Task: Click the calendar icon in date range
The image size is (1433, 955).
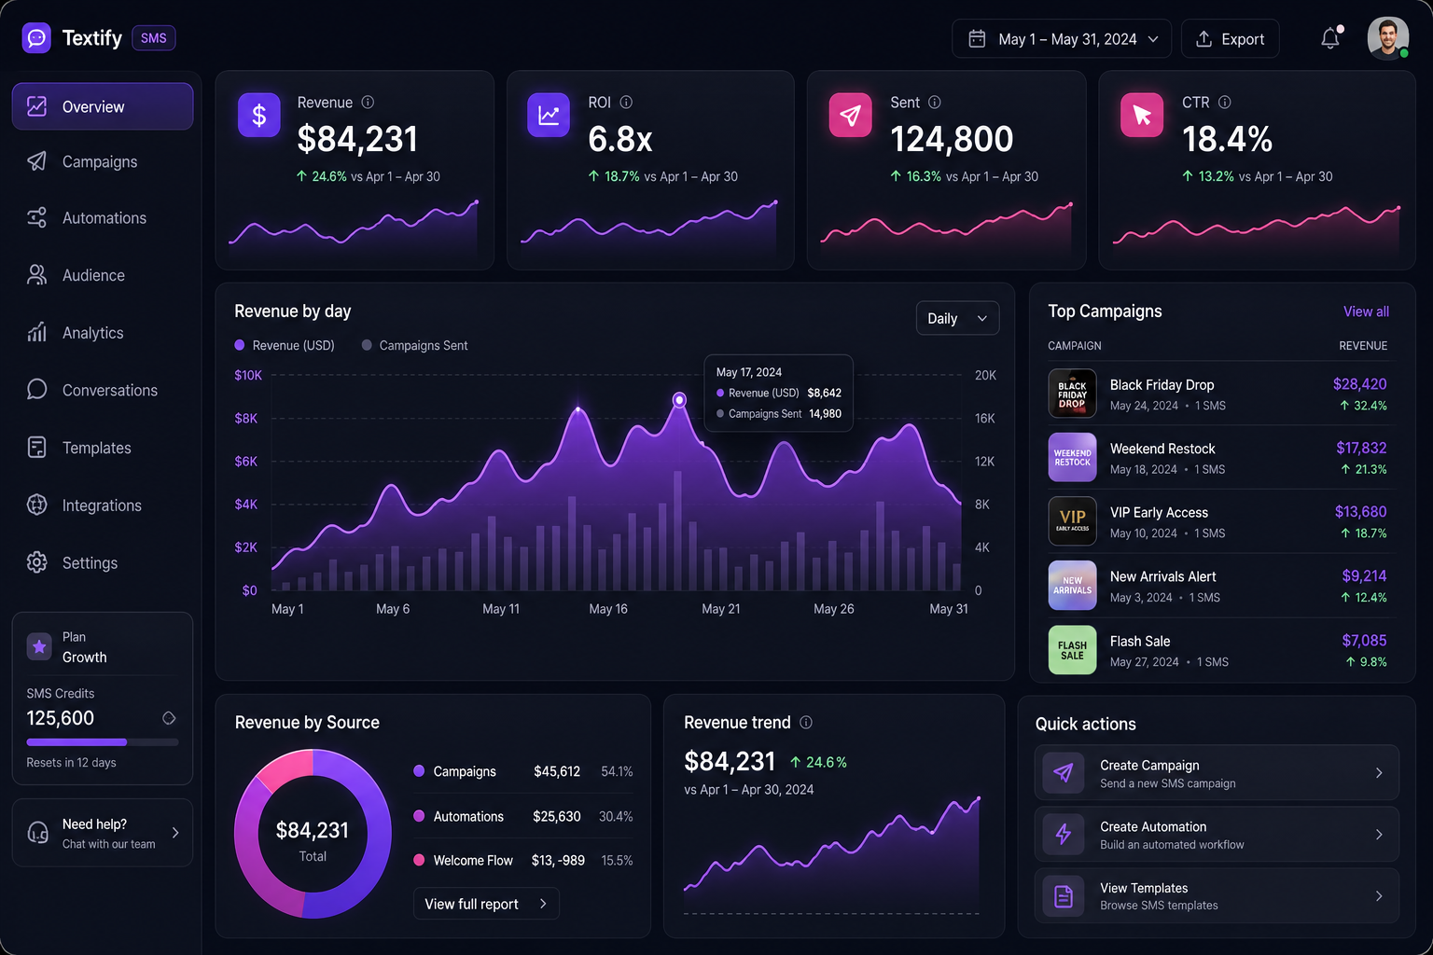Action: click(977, 39)
